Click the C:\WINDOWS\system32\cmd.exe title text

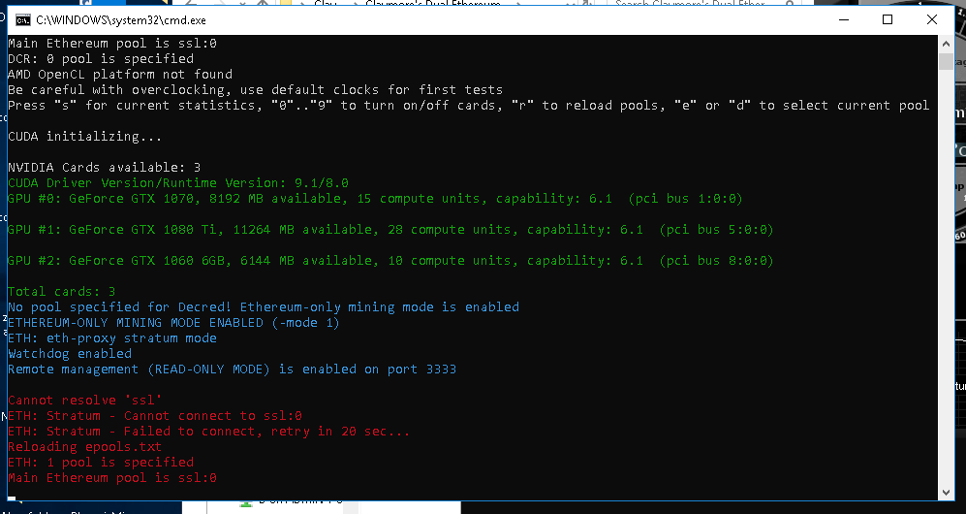tap(121, 20)
